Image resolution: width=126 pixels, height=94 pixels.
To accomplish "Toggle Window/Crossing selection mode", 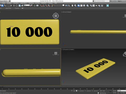I will point(10,5).
